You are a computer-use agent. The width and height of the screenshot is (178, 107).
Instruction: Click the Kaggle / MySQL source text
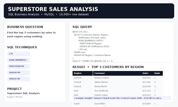coord(15,97)
